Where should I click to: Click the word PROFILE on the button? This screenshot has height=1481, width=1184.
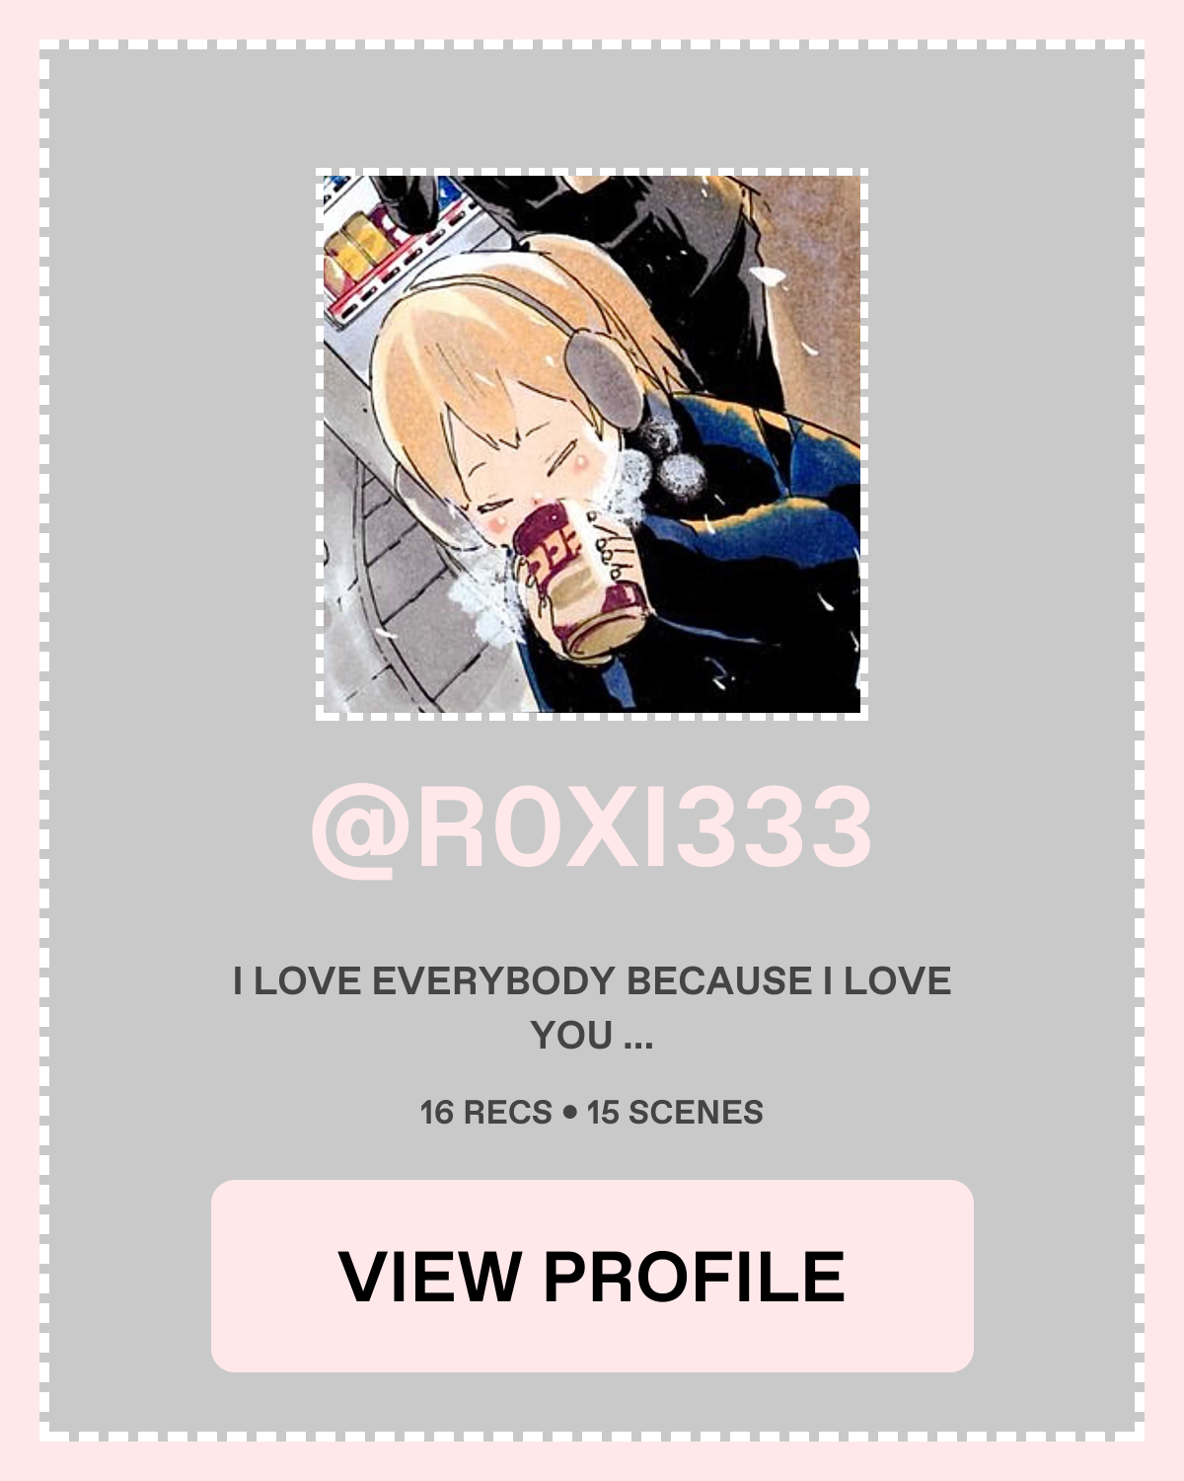point(694,1277)
